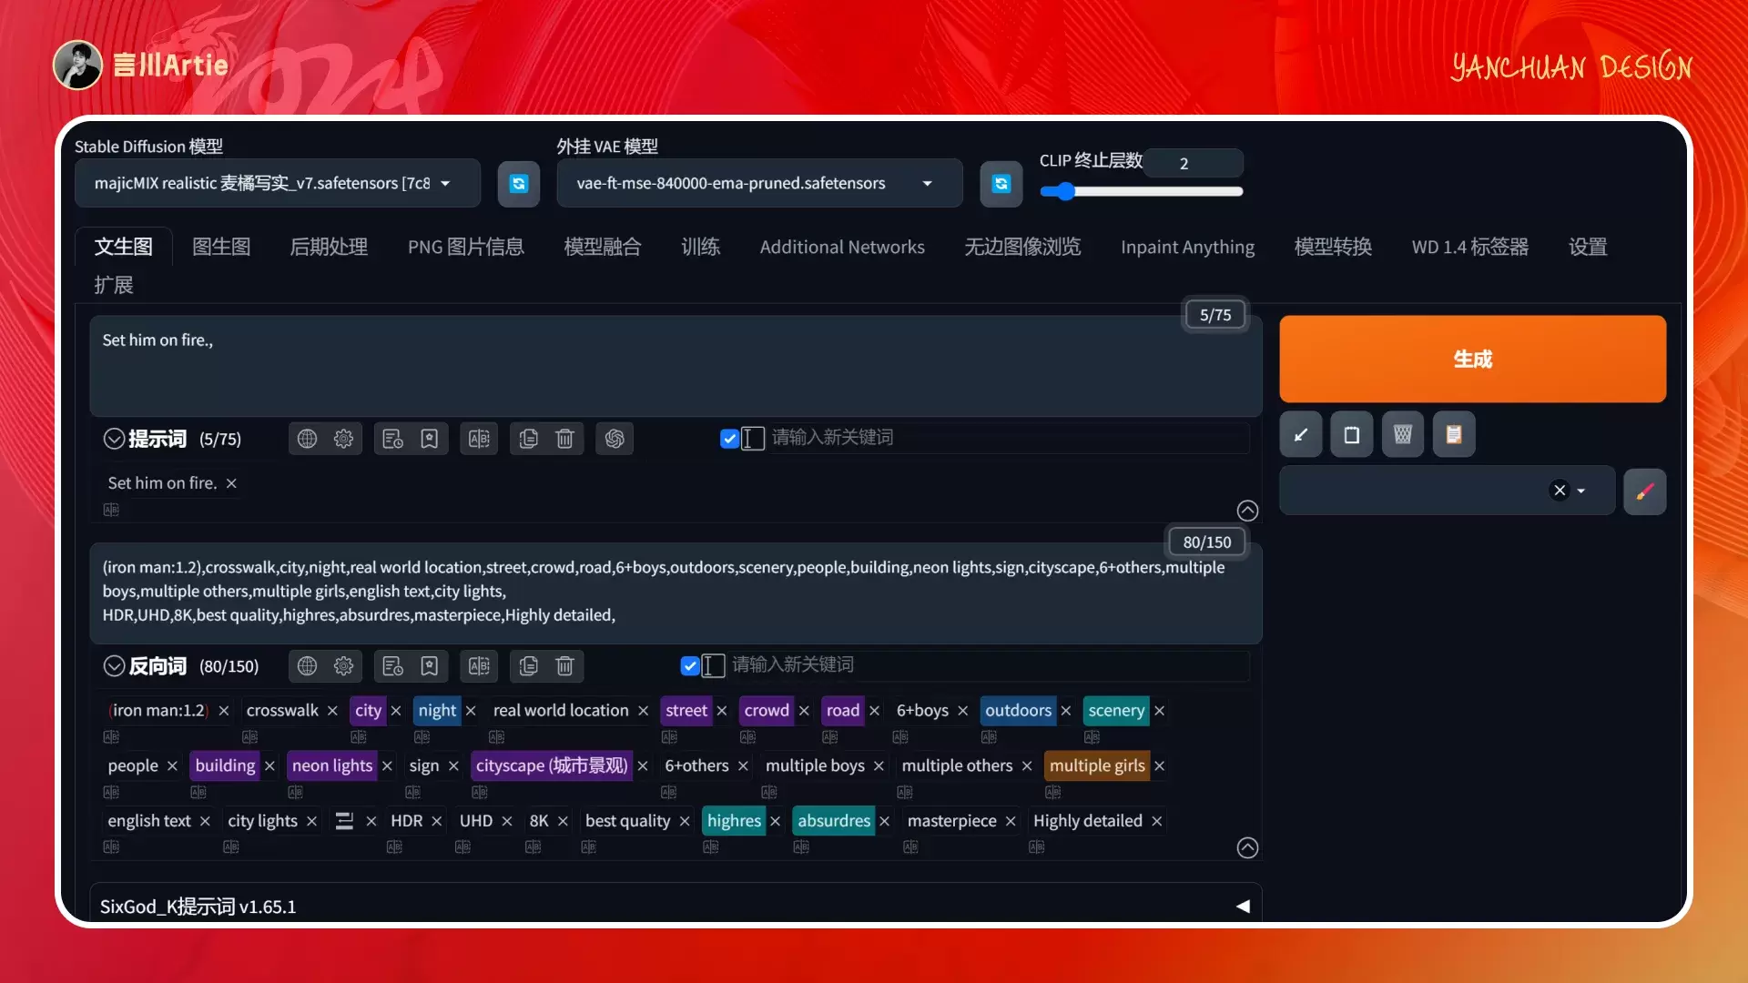Open the Stable Diffusion model dropdown
This screenshot has width=1748, height=983.
click(278, 183)
